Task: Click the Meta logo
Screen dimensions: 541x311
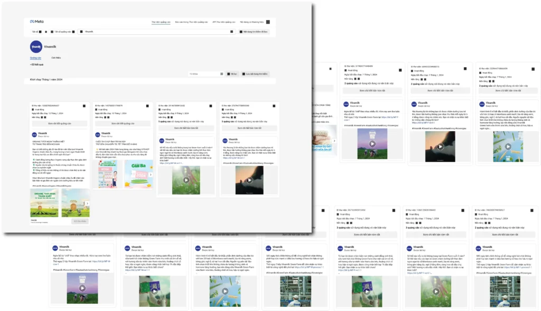Action: pos(36,22)
